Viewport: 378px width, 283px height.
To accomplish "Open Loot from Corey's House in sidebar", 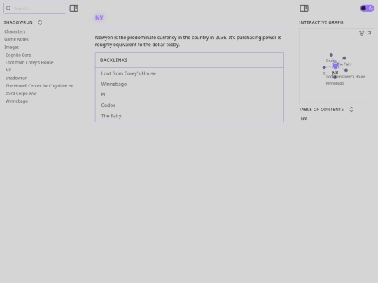I will click(29, 63).
